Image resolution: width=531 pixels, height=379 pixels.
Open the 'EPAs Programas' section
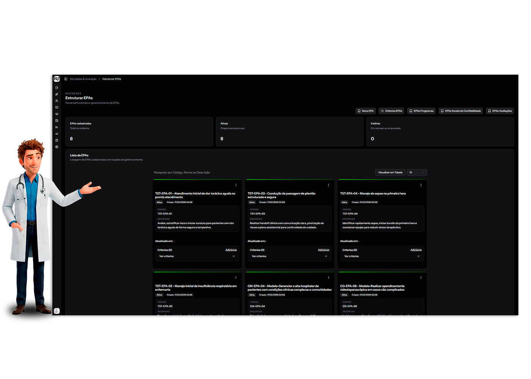tap(421, 111)
